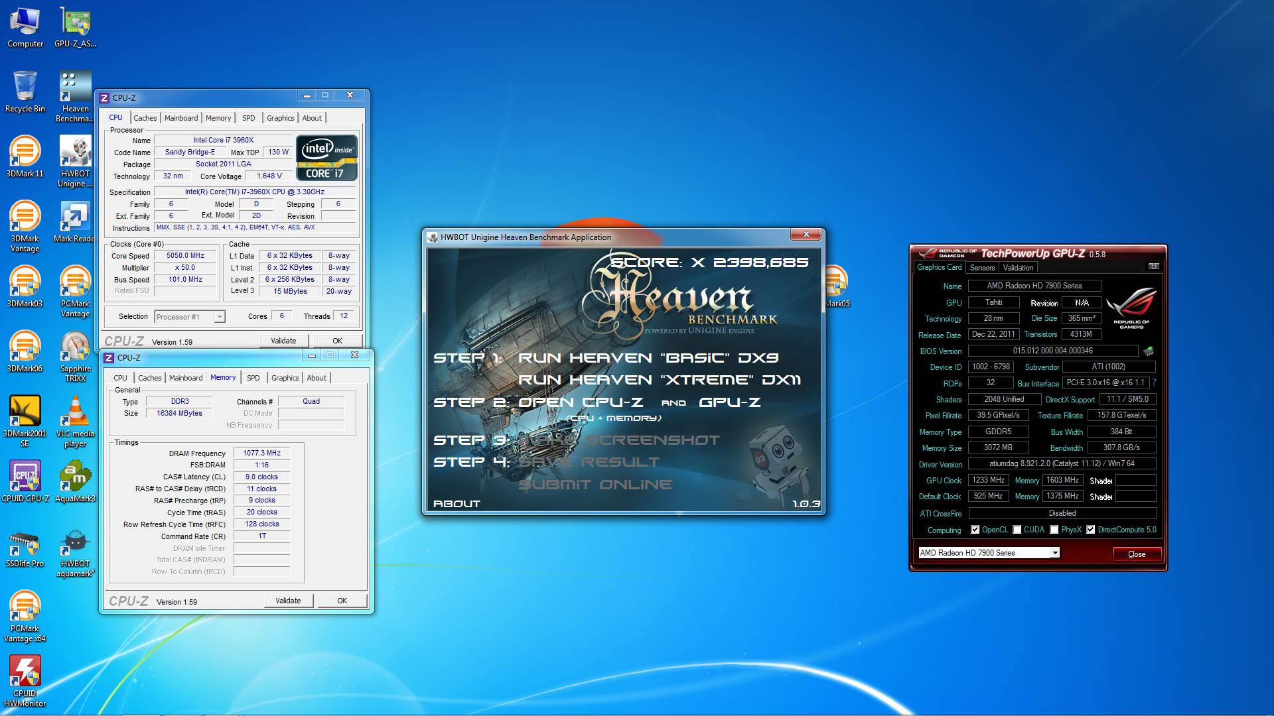Open the SPD tab in top CPU-Z window

pyautogui.click(x=248, y=118)
